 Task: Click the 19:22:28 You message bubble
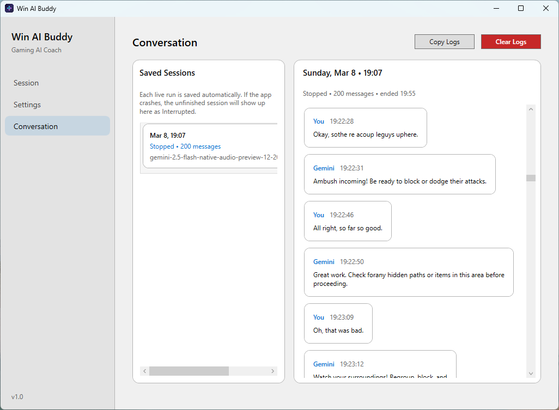pyautogui.click(x=365, y=127)
